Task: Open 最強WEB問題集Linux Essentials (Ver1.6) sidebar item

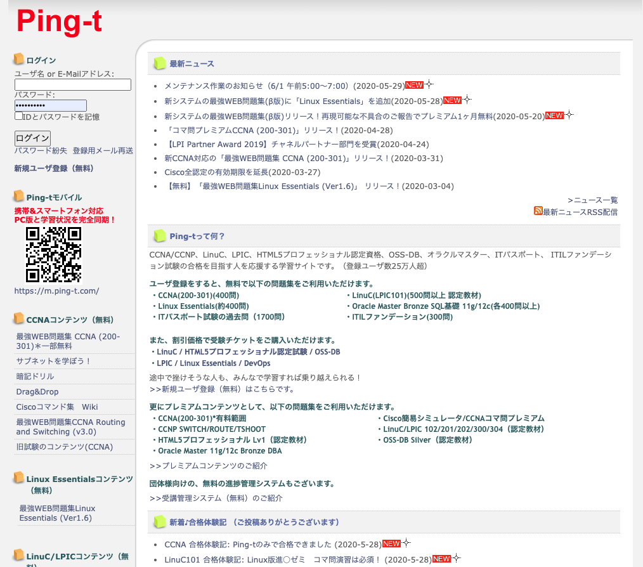Action: coord(58,513)
